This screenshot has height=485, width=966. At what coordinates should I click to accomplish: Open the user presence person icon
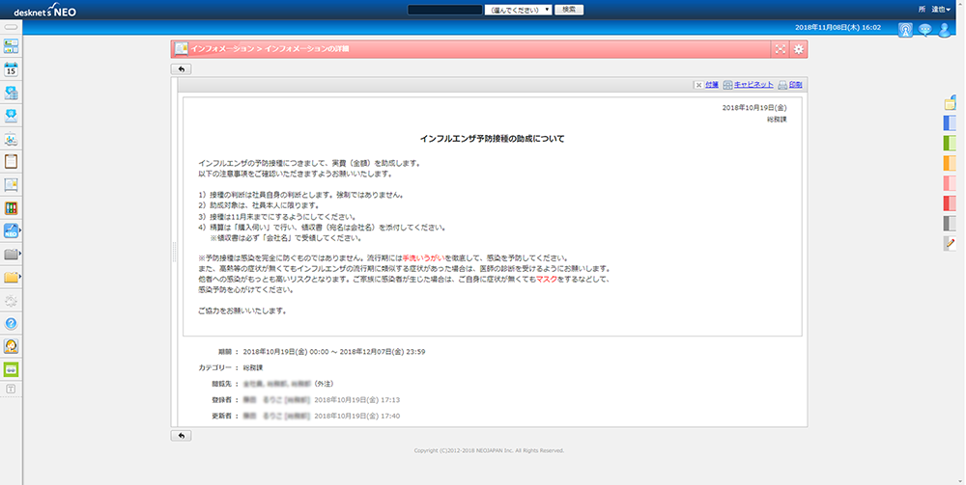[x=944, y=29]
